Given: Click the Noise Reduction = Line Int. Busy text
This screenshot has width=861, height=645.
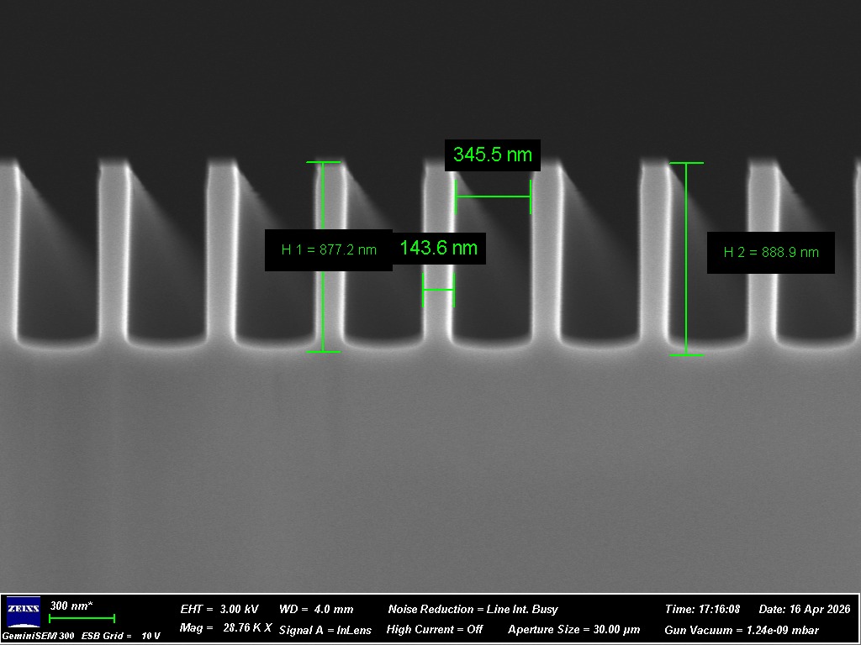Looking at the screenshot, I should click(x=473, y=609).
